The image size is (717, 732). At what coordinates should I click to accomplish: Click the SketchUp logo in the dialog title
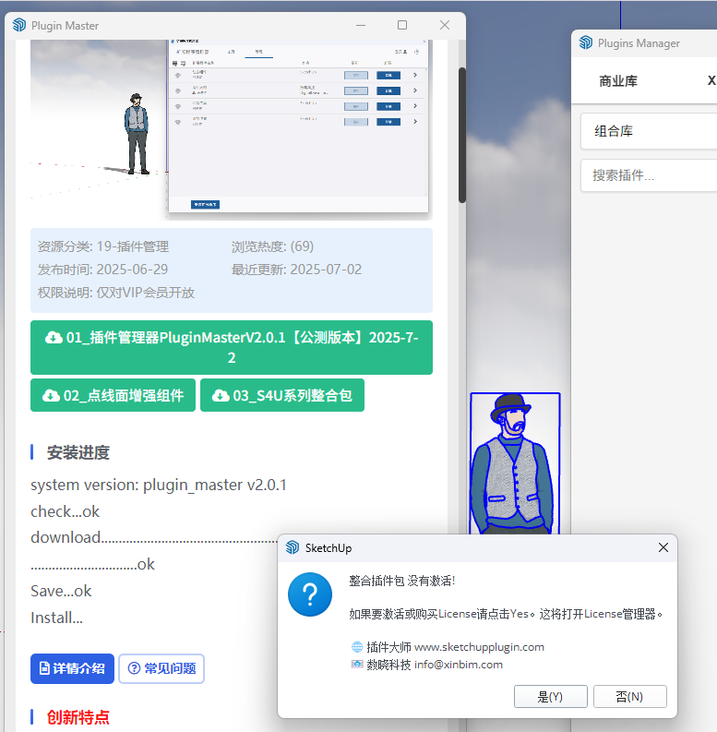click(293, 547)
